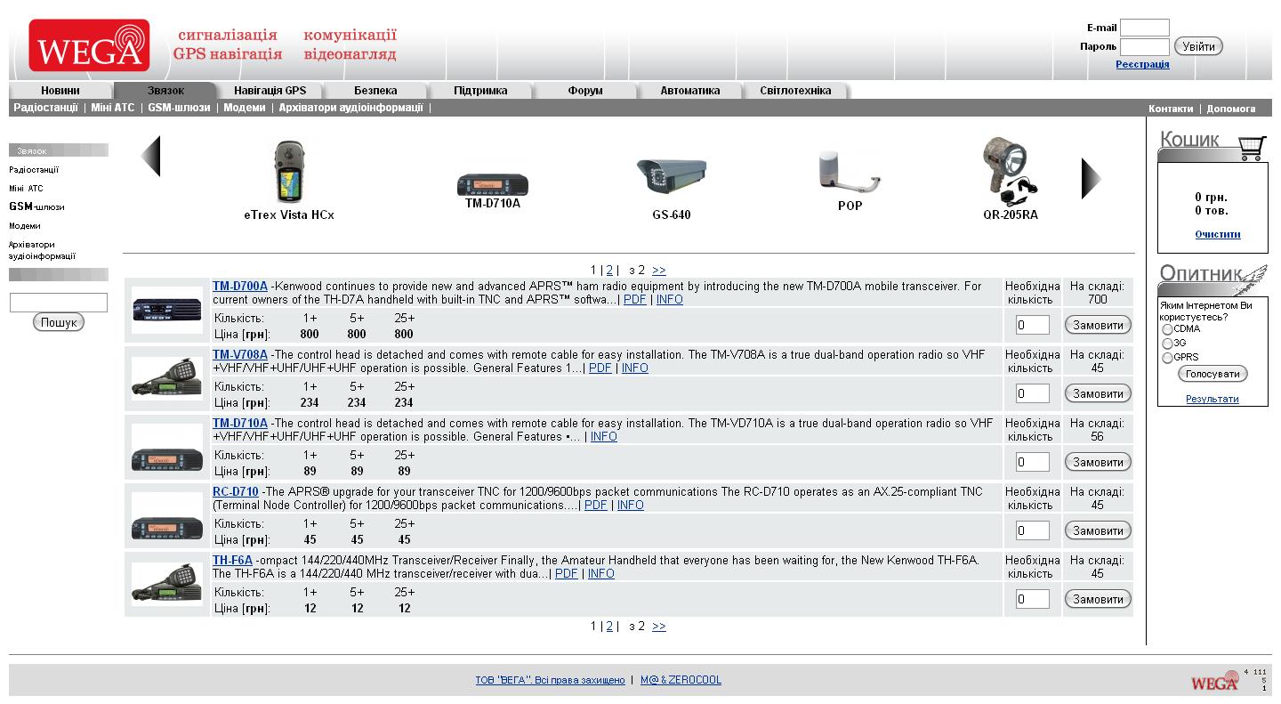
Task: Open Радіостанції in the submenu bar
Action: pyautogui.click(x=45, y=108)
